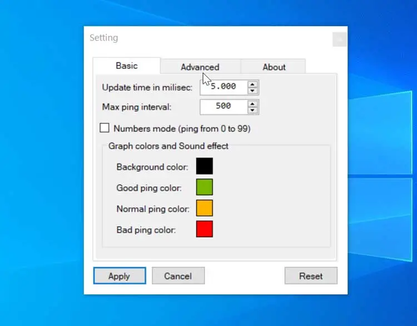Click 'Graph colors and Sound effect' heading

(168, 146)
